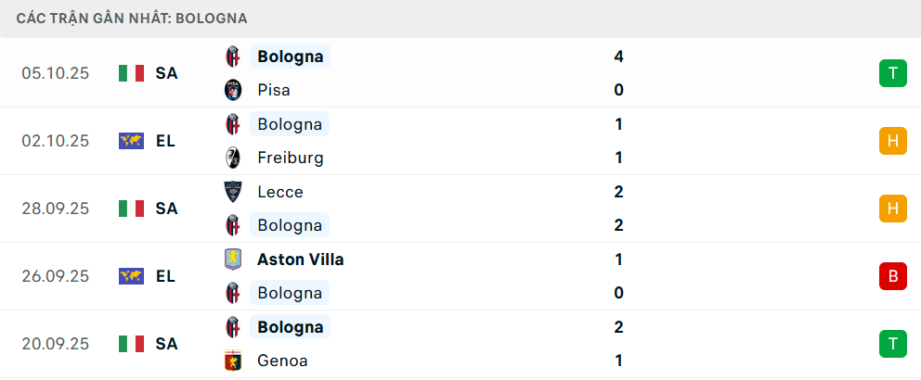Click the Các Trận Gần Nhất: Bologna header
Screen dimensions: 921x380
coord(131,19)
